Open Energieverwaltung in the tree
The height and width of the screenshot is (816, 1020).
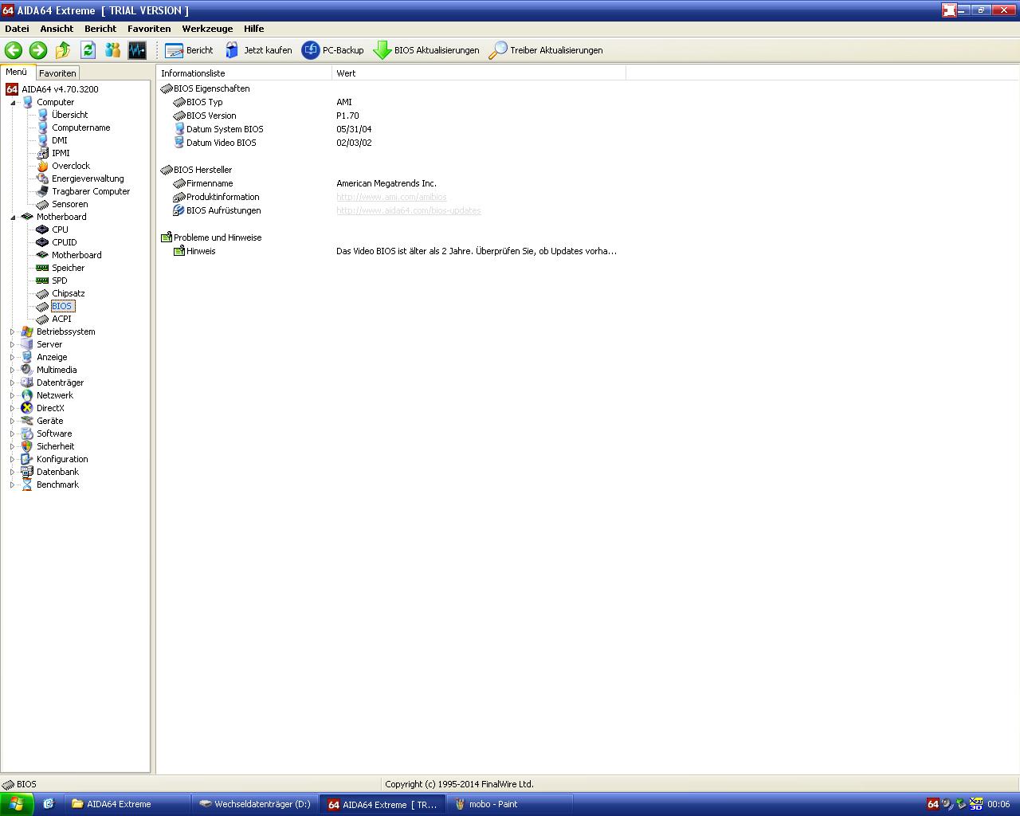point(88,178)
